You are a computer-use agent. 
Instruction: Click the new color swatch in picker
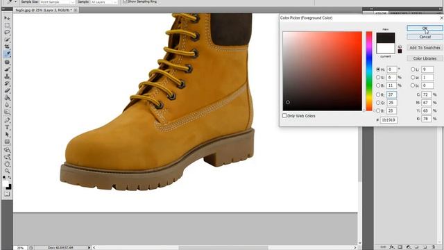(386, 38)
